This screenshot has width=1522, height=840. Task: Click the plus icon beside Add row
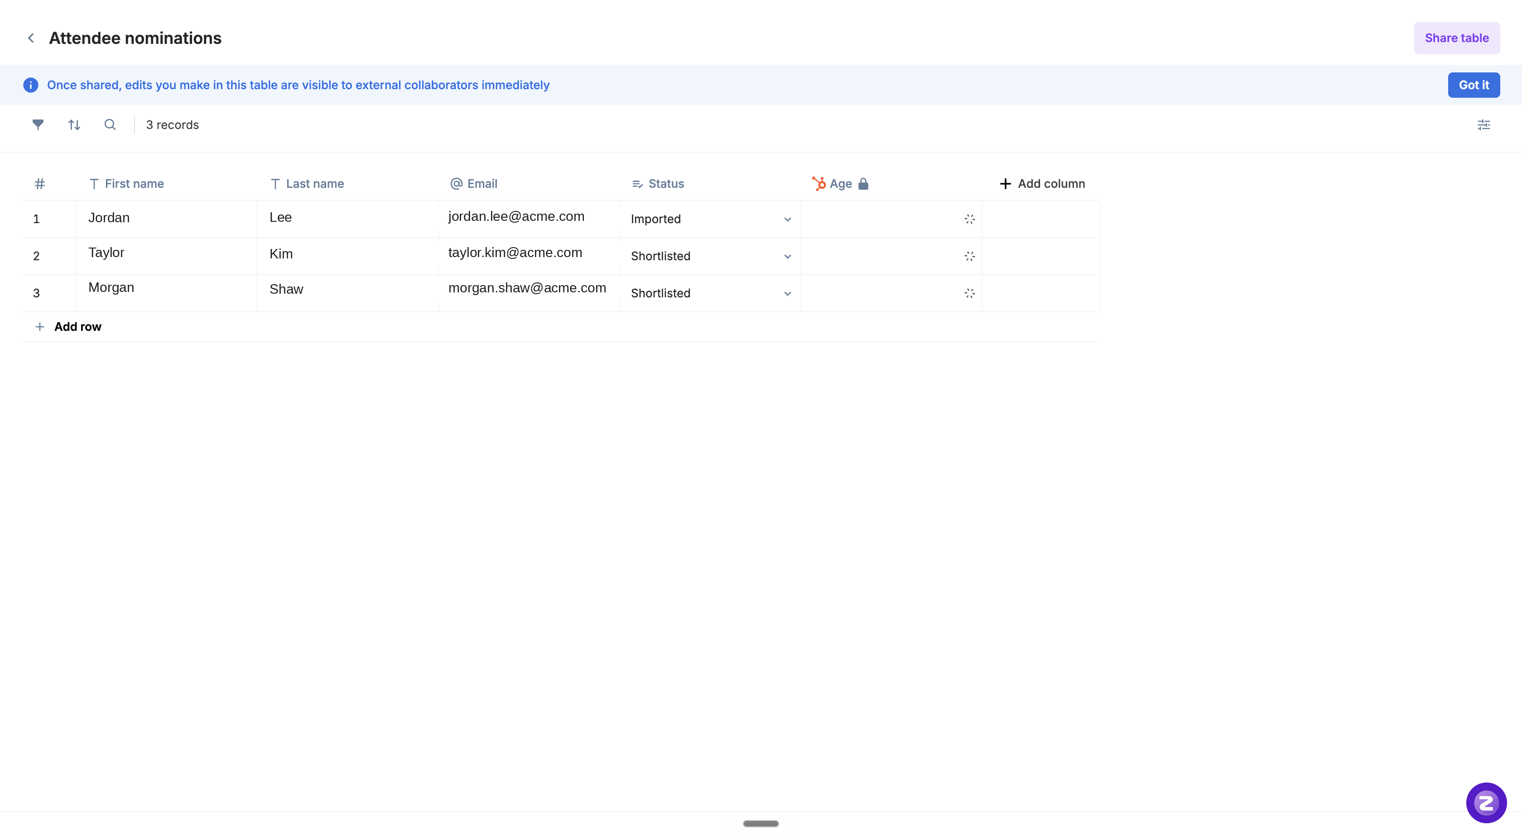tap(39, 326)
